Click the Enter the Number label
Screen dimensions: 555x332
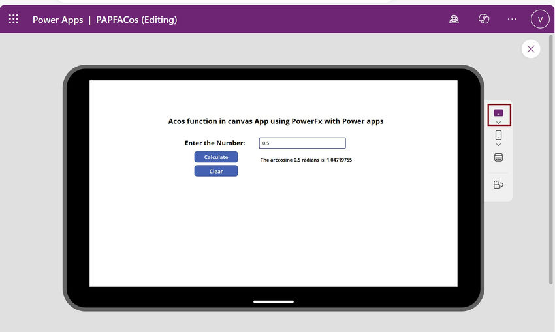click(215, 143)
